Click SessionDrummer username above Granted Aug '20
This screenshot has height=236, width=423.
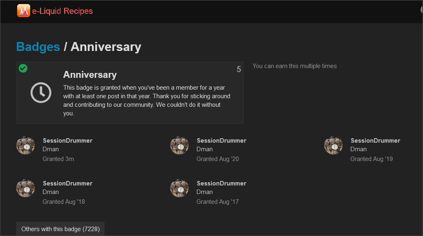click(221, 141)
